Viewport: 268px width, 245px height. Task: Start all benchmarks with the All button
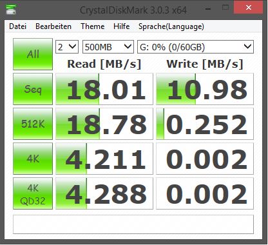coord(33,54)
